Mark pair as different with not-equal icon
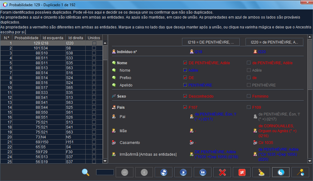Screen dimensions: 313x181 [242, 172]
